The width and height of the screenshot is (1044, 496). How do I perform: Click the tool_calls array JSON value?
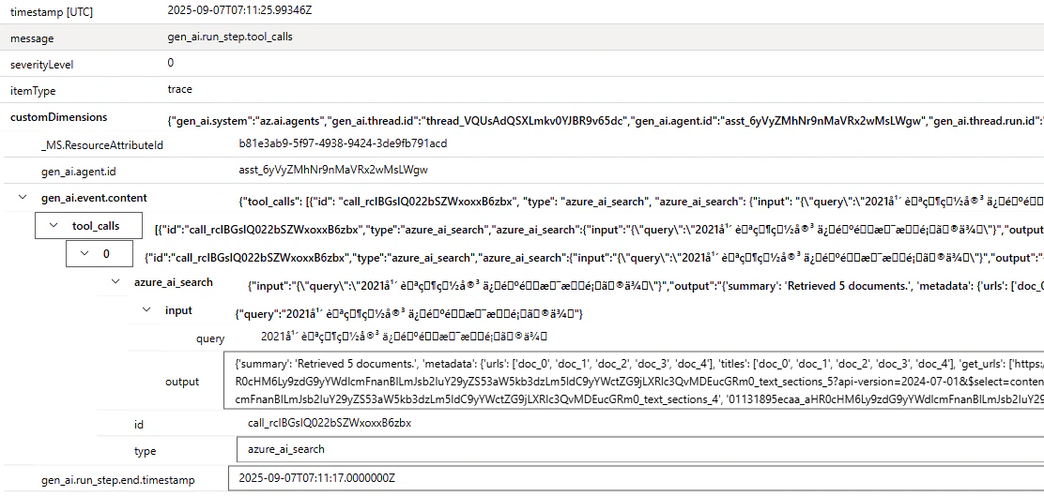click(x=599, y=230)
